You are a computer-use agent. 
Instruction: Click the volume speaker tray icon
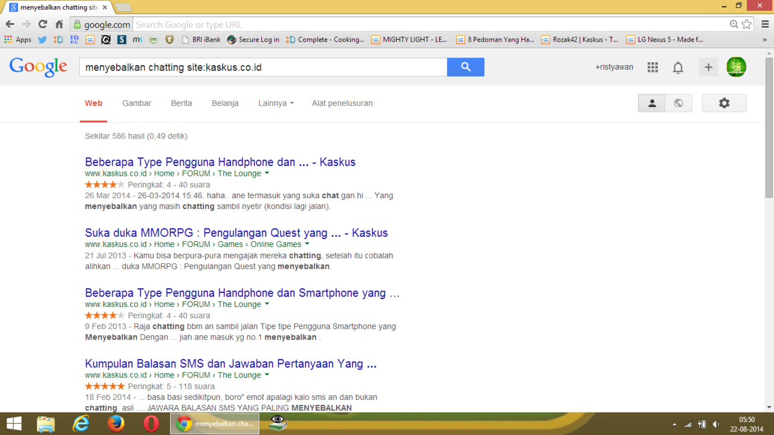click(716, 424)
